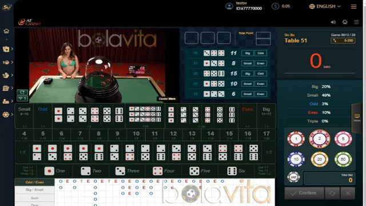The height and width of the screenshot is (206, 366).
Task: Bet on single dice Six
Action: pyautogui.click(x=236, y=171)
